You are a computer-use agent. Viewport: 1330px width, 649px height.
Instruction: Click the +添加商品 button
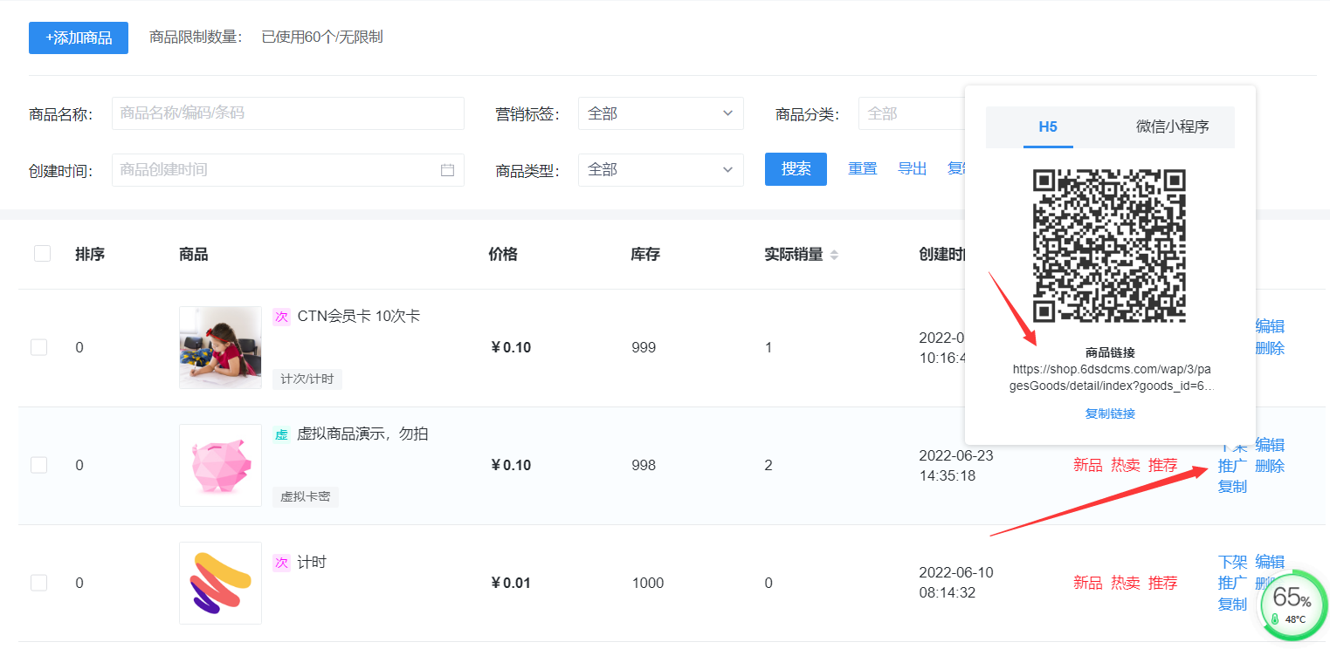tap(79, 38)
